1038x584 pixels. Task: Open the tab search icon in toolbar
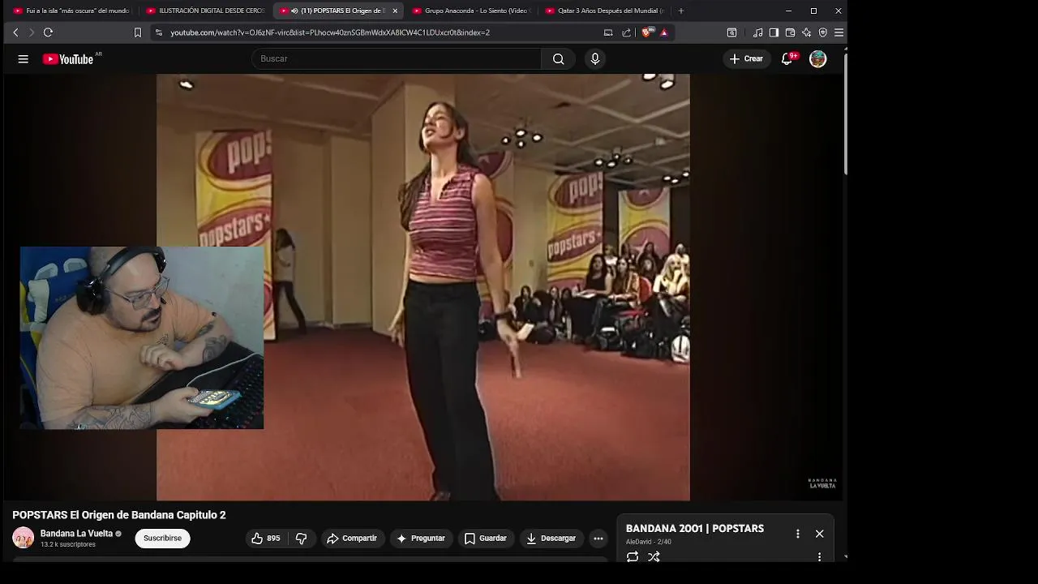pyautogui.click(x=731, y=32)
